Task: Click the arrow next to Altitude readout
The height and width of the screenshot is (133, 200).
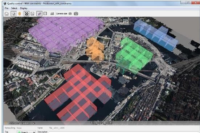Action: [34, 123]
